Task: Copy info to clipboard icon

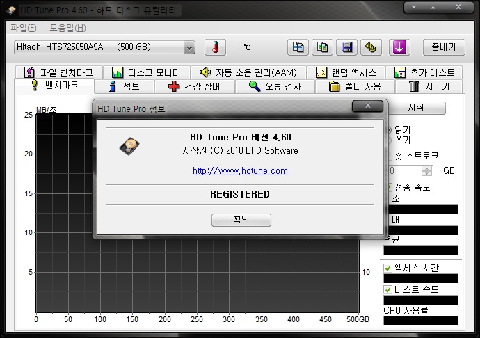Action: 298,47
